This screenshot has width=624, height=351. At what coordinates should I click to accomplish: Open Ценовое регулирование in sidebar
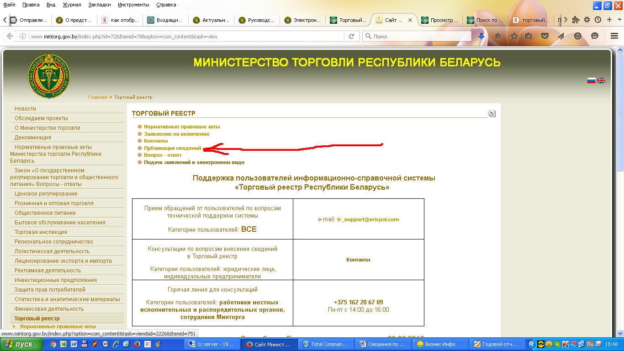(x=46, y=194)
